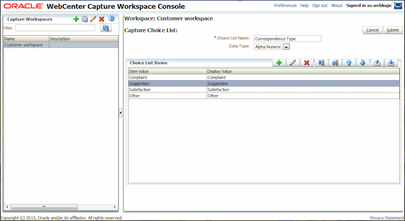Open the Data Type dropdown
The width and height of the screenshot is (405, 221).
coord(286,47)
